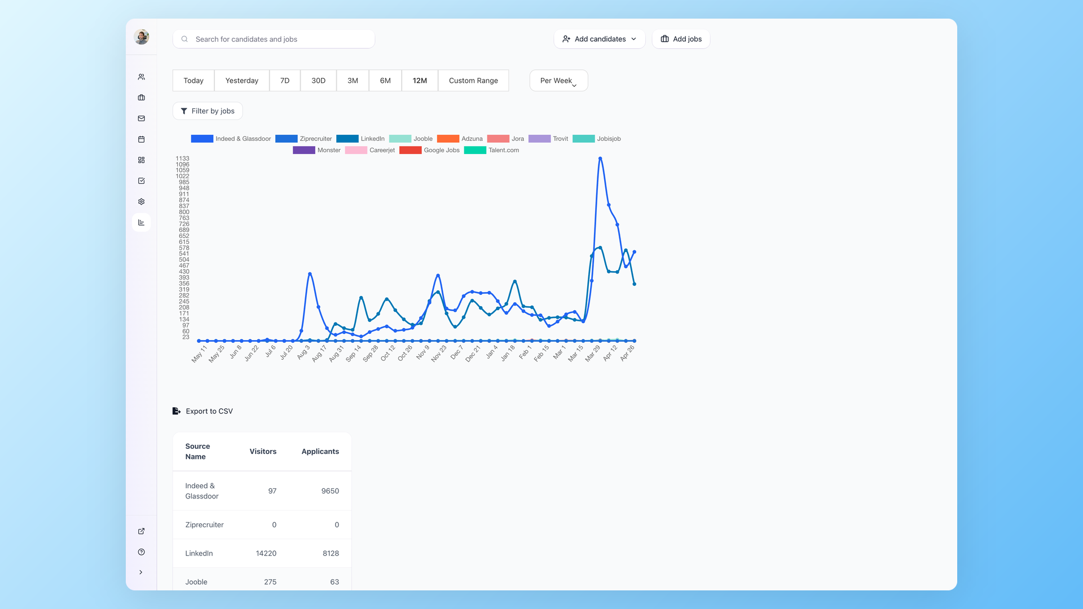1083x609 pixels.
Task: Click the external link icon in sidebar
Action: [x=142, y=531]
